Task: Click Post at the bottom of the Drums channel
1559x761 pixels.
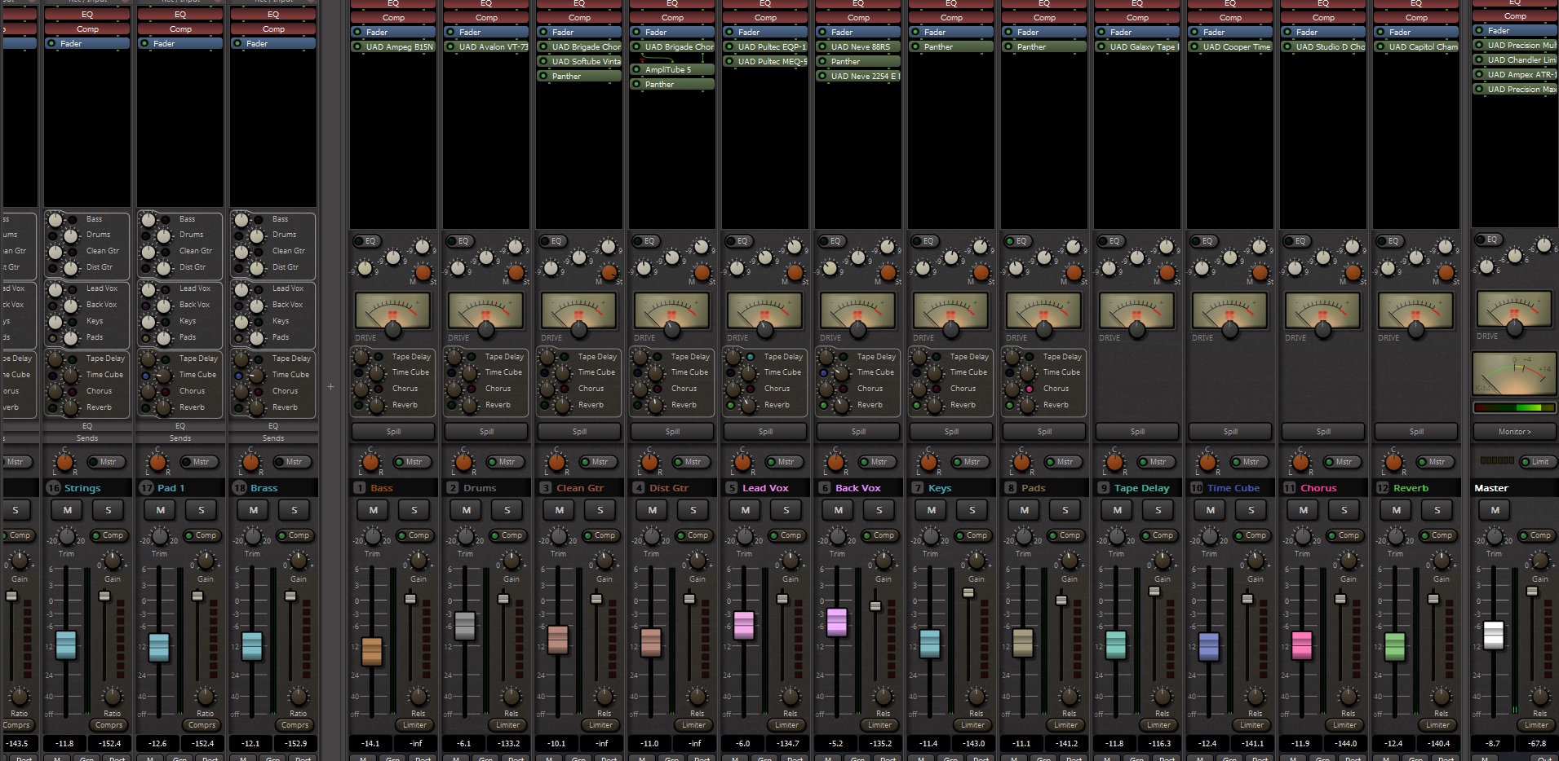Action: [x=516, y=758]
